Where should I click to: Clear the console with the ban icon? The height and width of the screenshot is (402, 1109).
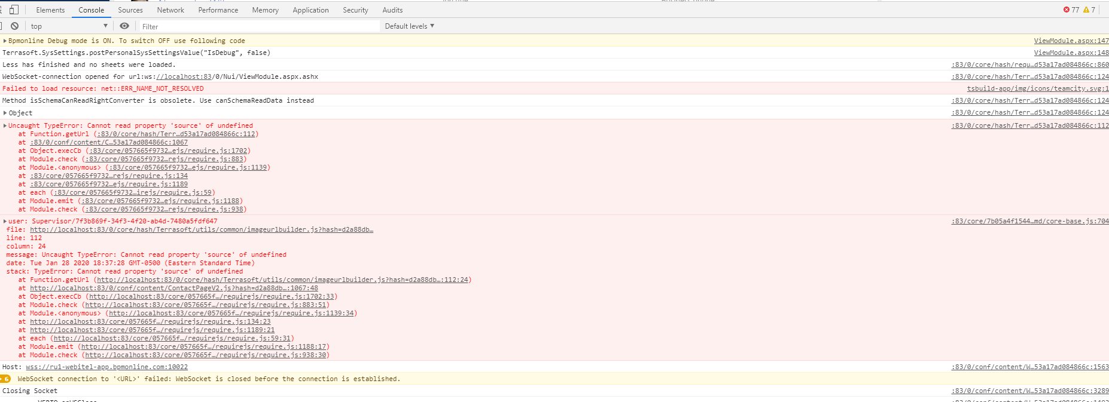click(14, 26)
